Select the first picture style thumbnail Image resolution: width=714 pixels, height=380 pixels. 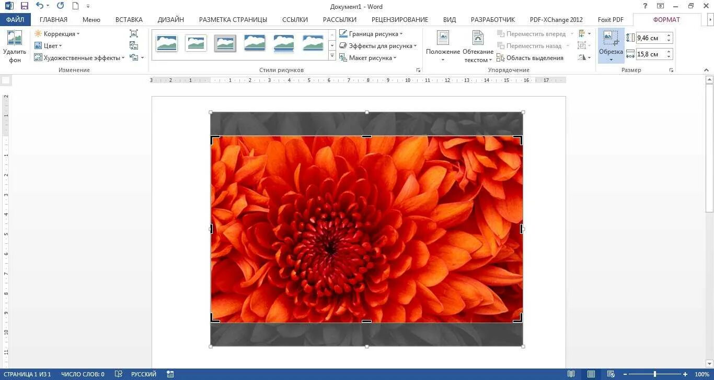click(167, 43)
